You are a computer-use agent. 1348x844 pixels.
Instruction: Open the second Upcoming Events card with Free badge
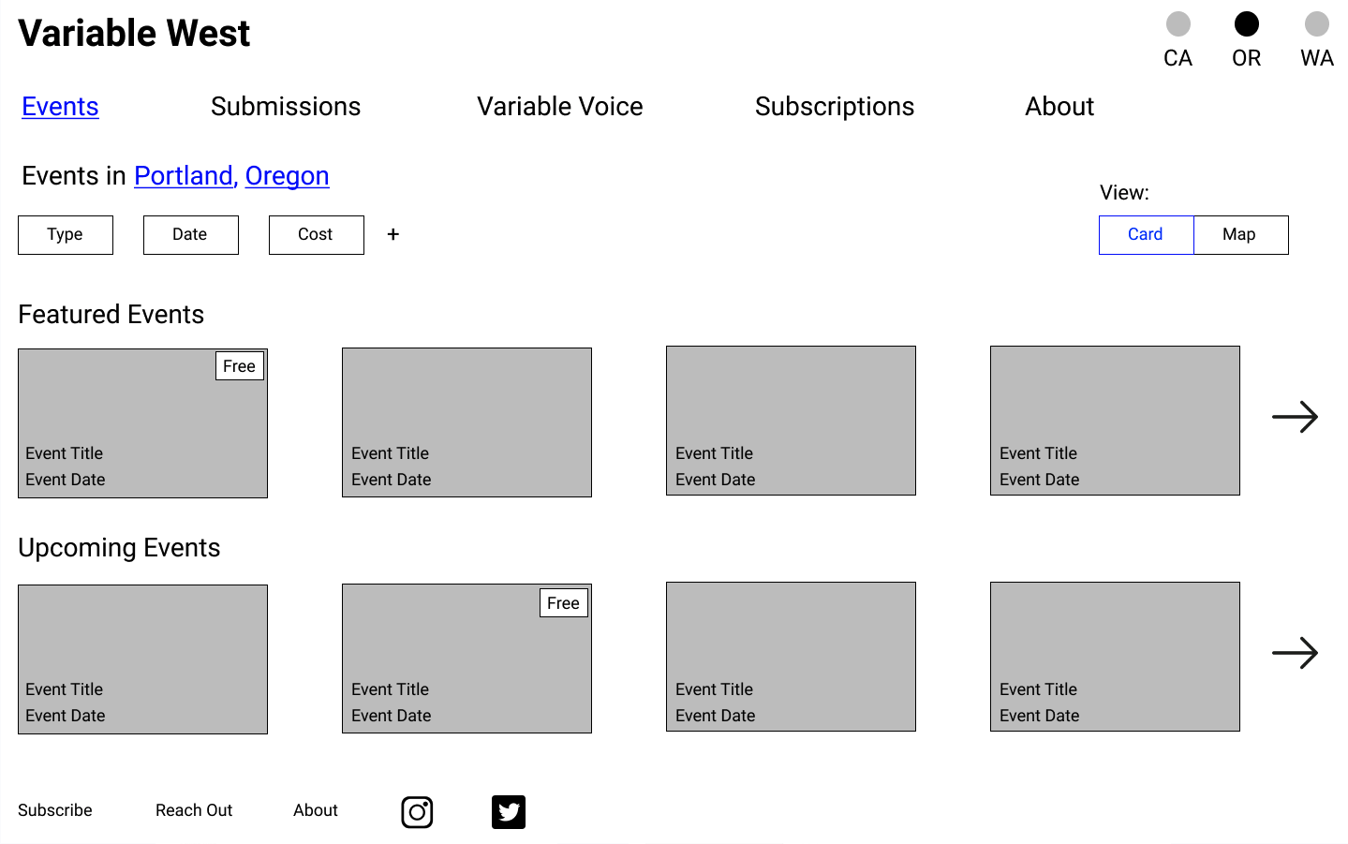pos(467,659)
